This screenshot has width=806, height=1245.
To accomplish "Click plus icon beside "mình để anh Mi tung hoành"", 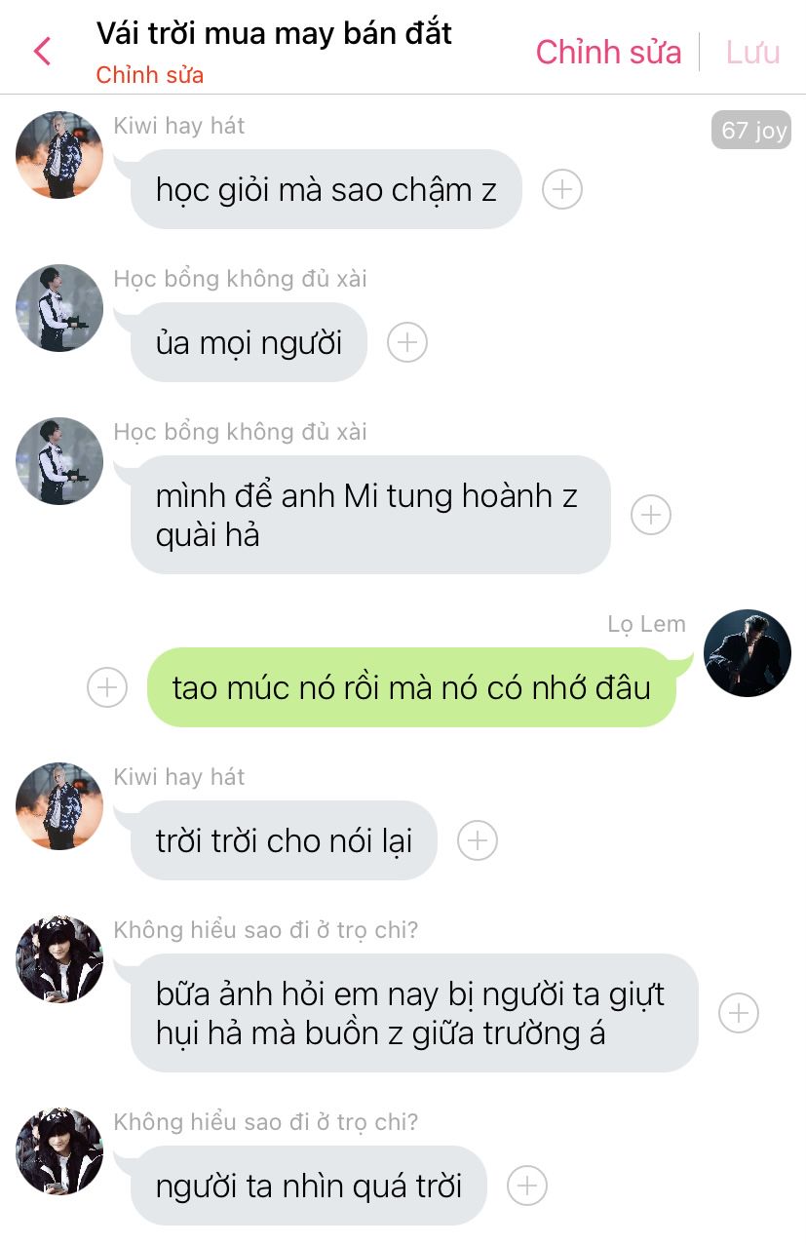I will tap(651, 515).
